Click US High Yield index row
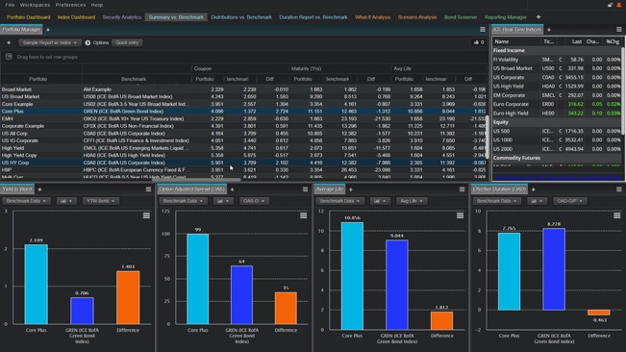 pos(557,87)
